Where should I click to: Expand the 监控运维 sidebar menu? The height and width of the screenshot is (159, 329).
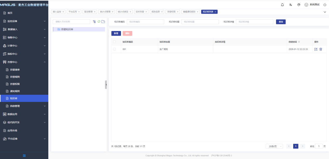pos(24,21)
